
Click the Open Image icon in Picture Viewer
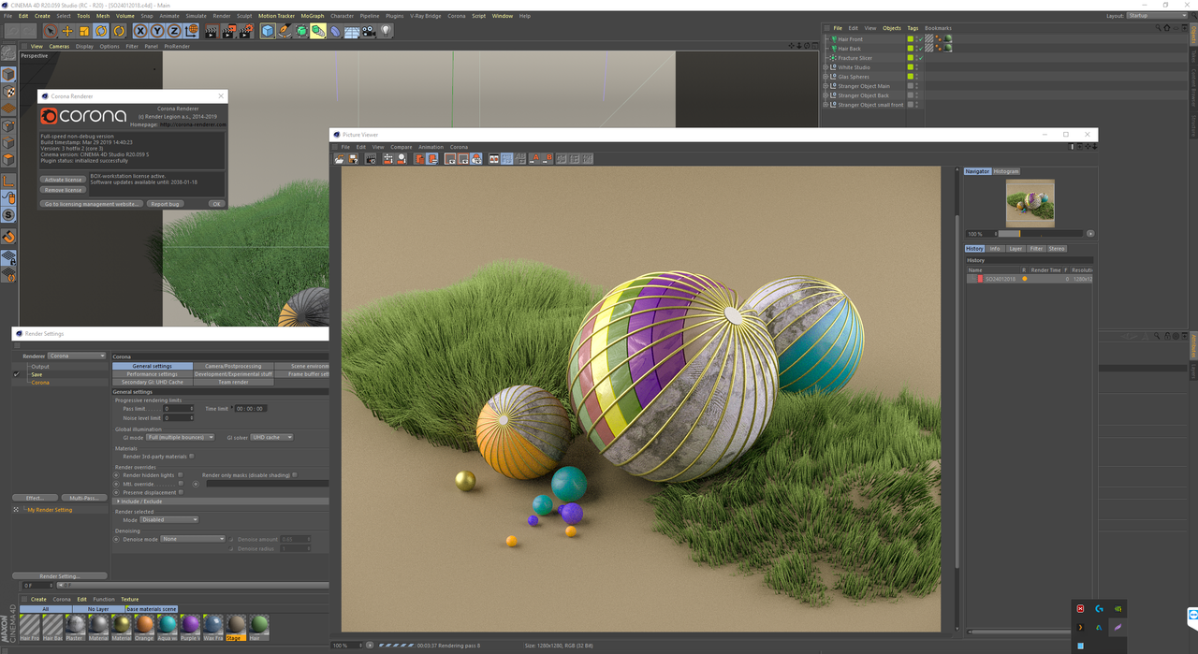click(340, 159)
